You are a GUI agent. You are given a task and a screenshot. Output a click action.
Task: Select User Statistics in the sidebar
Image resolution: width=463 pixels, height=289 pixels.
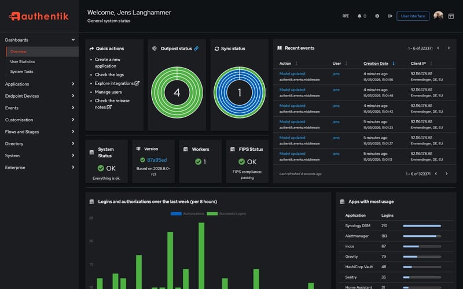tap(42, 62)
